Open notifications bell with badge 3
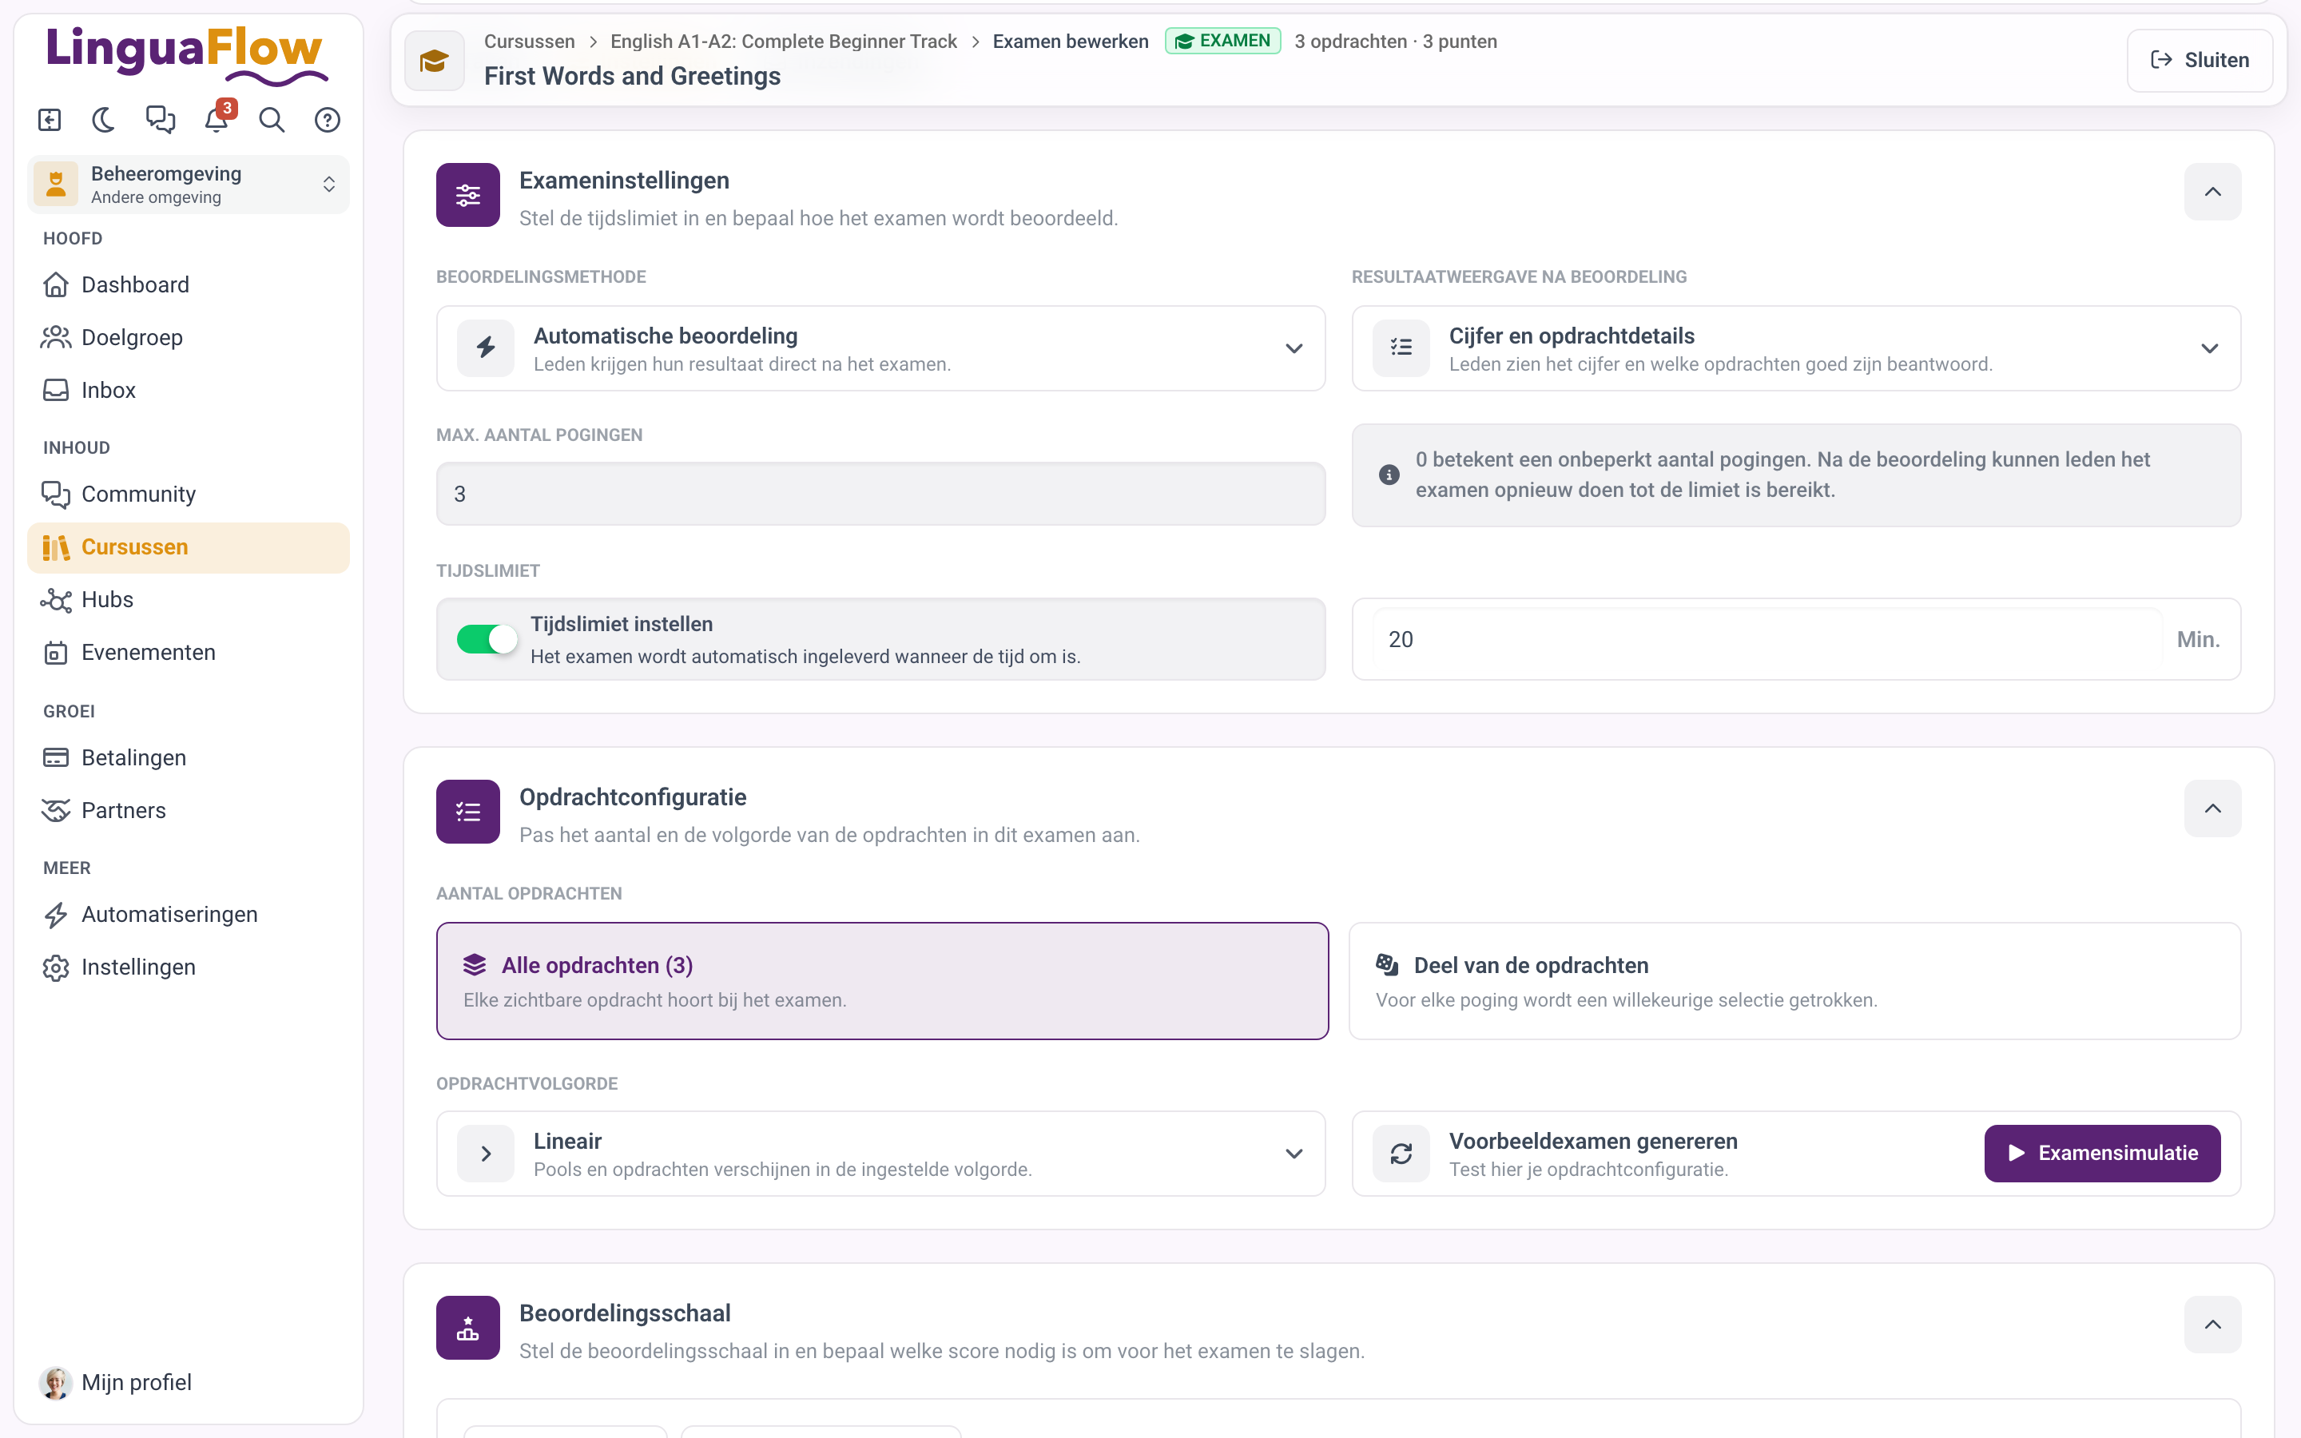 click(217, 120)
